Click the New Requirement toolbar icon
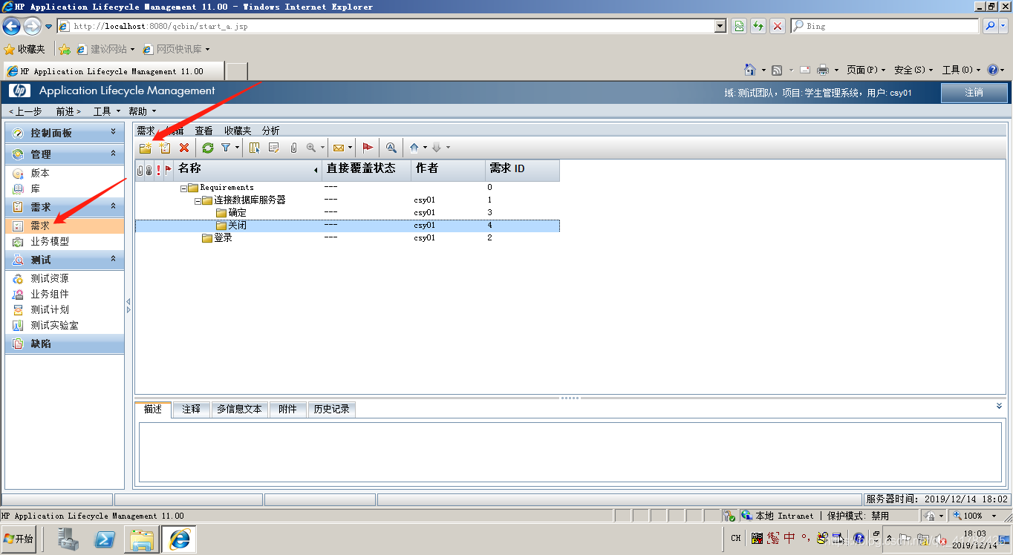This screenshot has height=555, width=1013. [165, 148]
